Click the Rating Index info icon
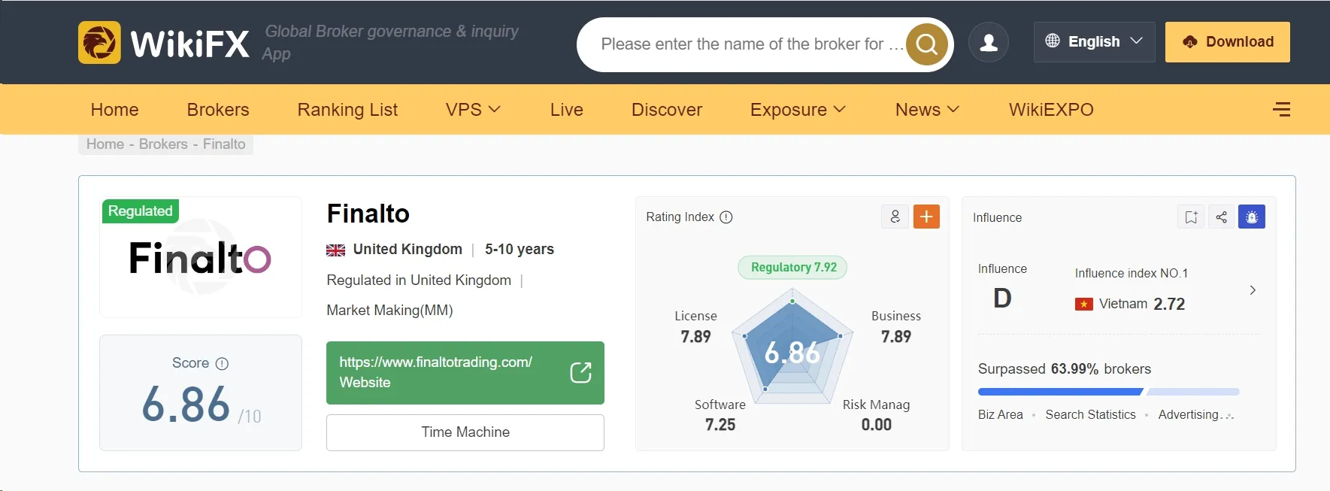Screen dimensions: 1330x491 (x=726, y=217)
